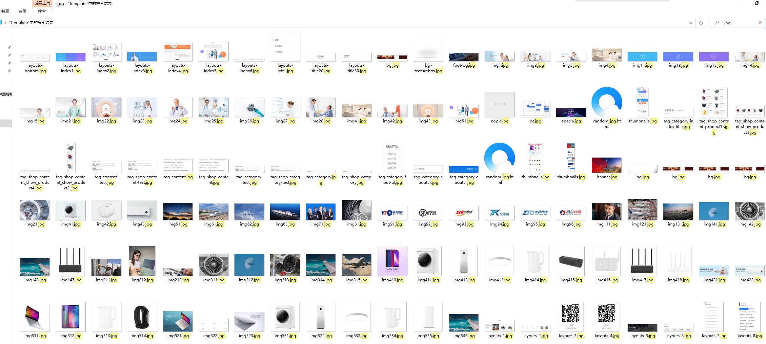The width and height of the screenshot is (766, 344).
Task: Select the 搜索 tab under 搜索工具
Action: click(42, 11)
